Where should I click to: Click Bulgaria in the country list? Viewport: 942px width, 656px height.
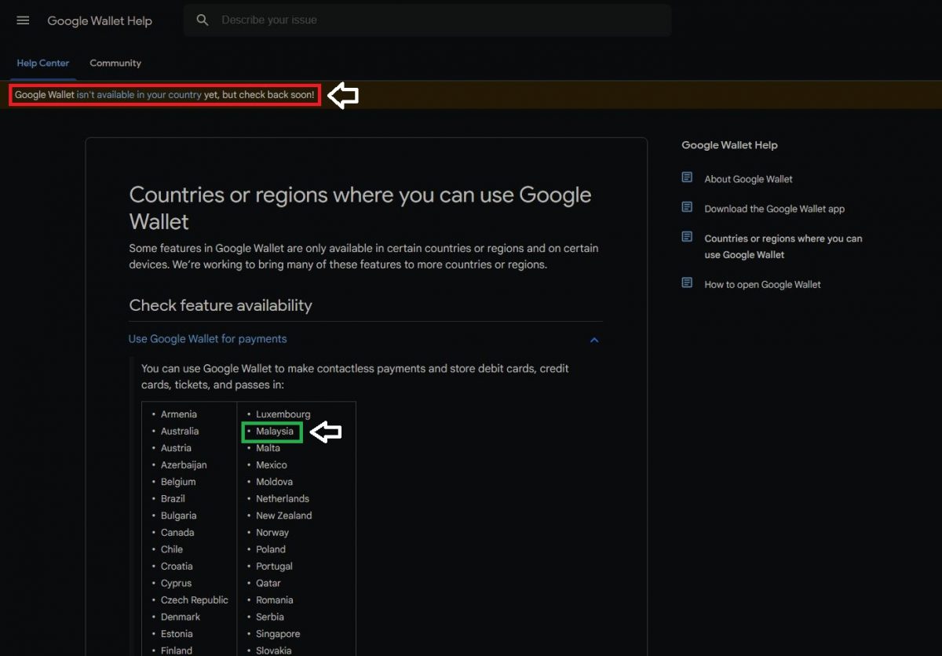[x=179, y=516]
